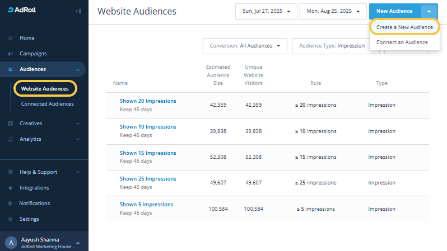Open the Conversion: All Audiences dropdown
Screen dimensions: 447x251
coord(245,46)
